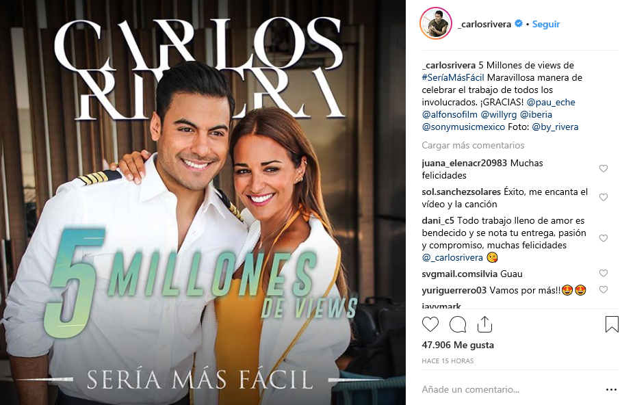This screenshot has height=405, width=622.
Task: Follow the account with the Seguir button
Action: click(546, 24)
